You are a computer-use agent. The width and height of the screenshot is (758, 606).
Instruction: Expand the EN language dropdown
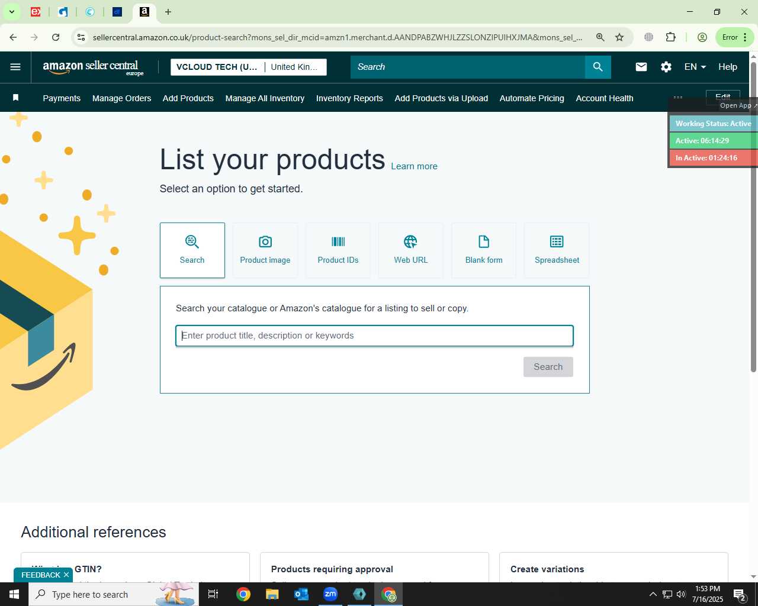[x=695, y=67]
